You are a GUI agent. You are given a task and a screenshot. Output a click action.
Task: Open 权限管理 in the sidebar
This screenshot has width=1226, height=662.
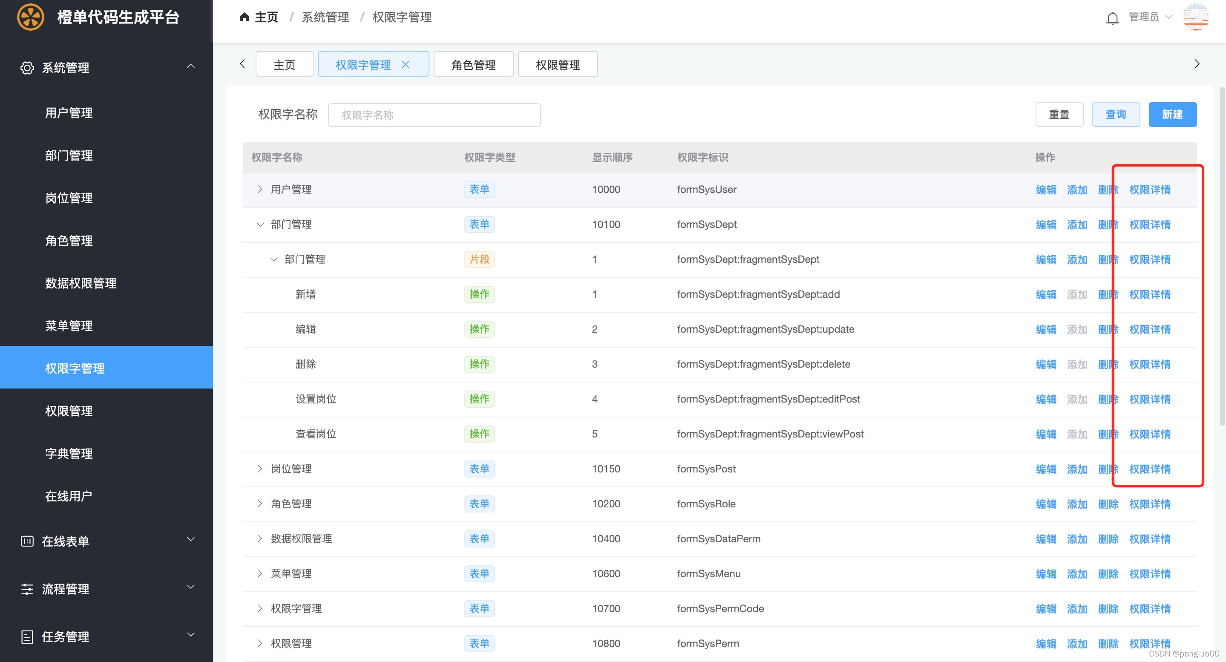(x=106, y=411)
